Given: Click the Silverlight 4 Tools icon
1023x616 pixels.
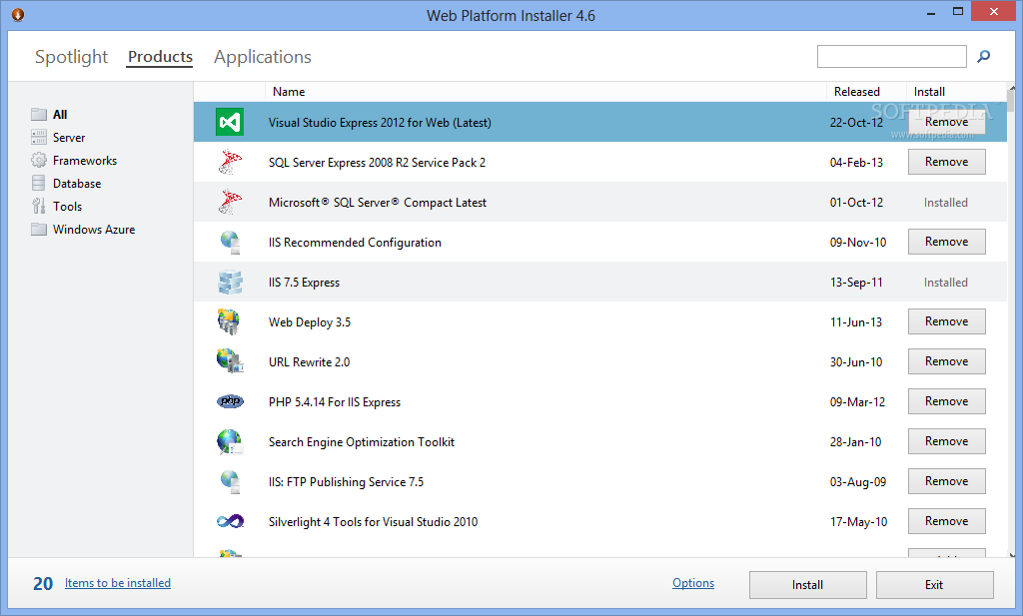Looking at the screenshot, I should (230, 521).
